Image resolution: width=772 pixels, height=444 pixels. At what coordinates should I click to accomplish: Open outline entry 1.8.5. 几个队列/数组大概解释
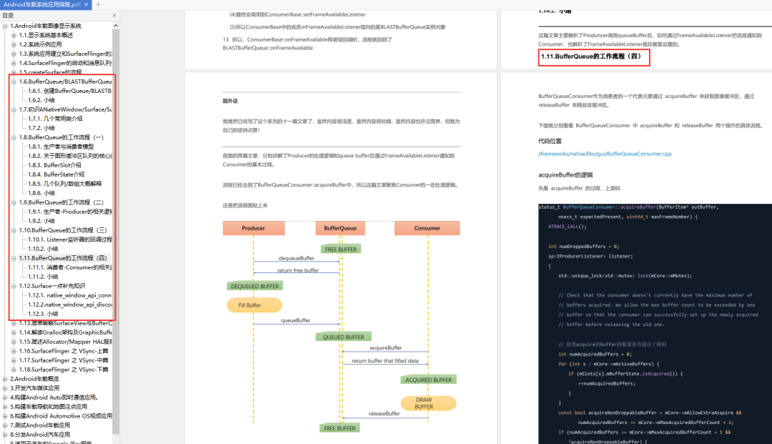[x=64, y=184]
